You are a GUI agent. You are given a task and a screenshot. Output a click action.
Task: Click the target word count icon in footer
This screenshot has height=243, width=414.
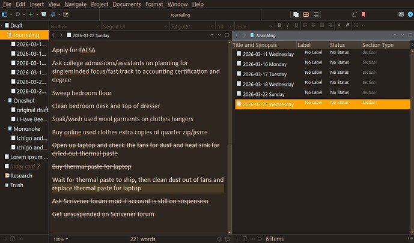click(x=220, y=239)
